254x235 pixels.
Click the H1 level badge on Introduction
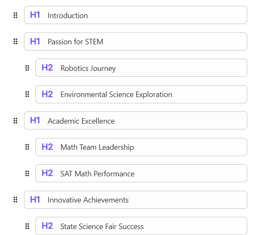coord(35,15)
